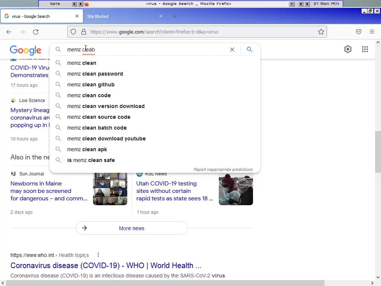
Task: Click the beta workspace label
Action: 55,4
